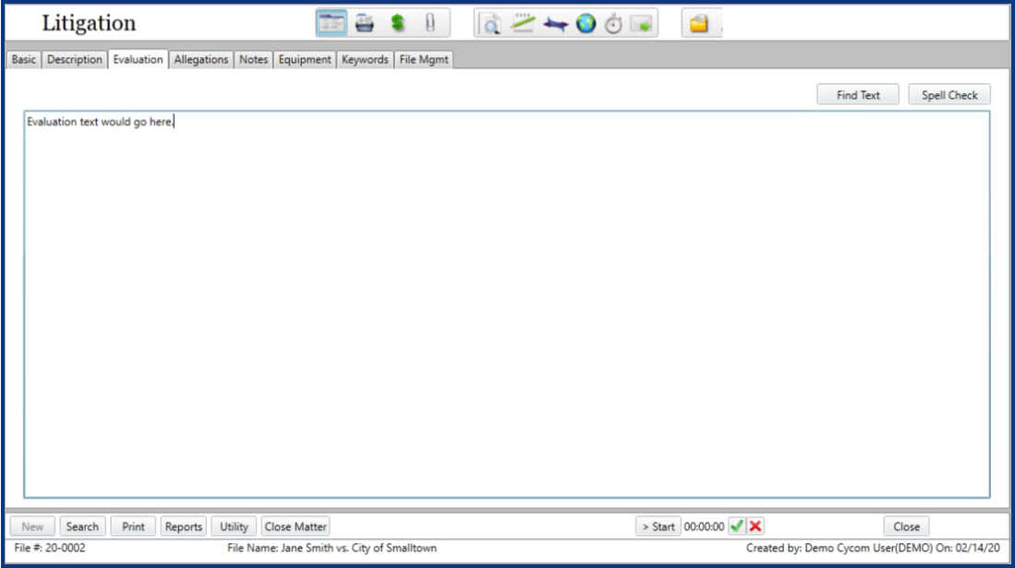
Task: Switch to the Basic tab
Action: pyautogui.click(x=24, y=60)
